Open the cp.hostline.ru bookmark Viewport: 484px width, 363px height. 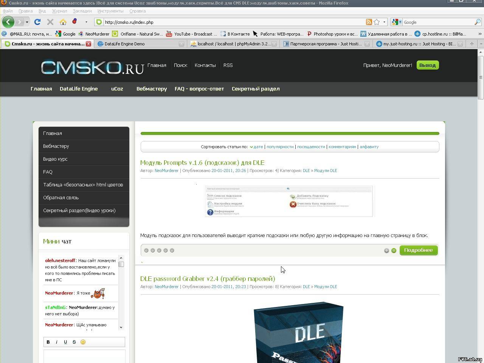point(441,34)
